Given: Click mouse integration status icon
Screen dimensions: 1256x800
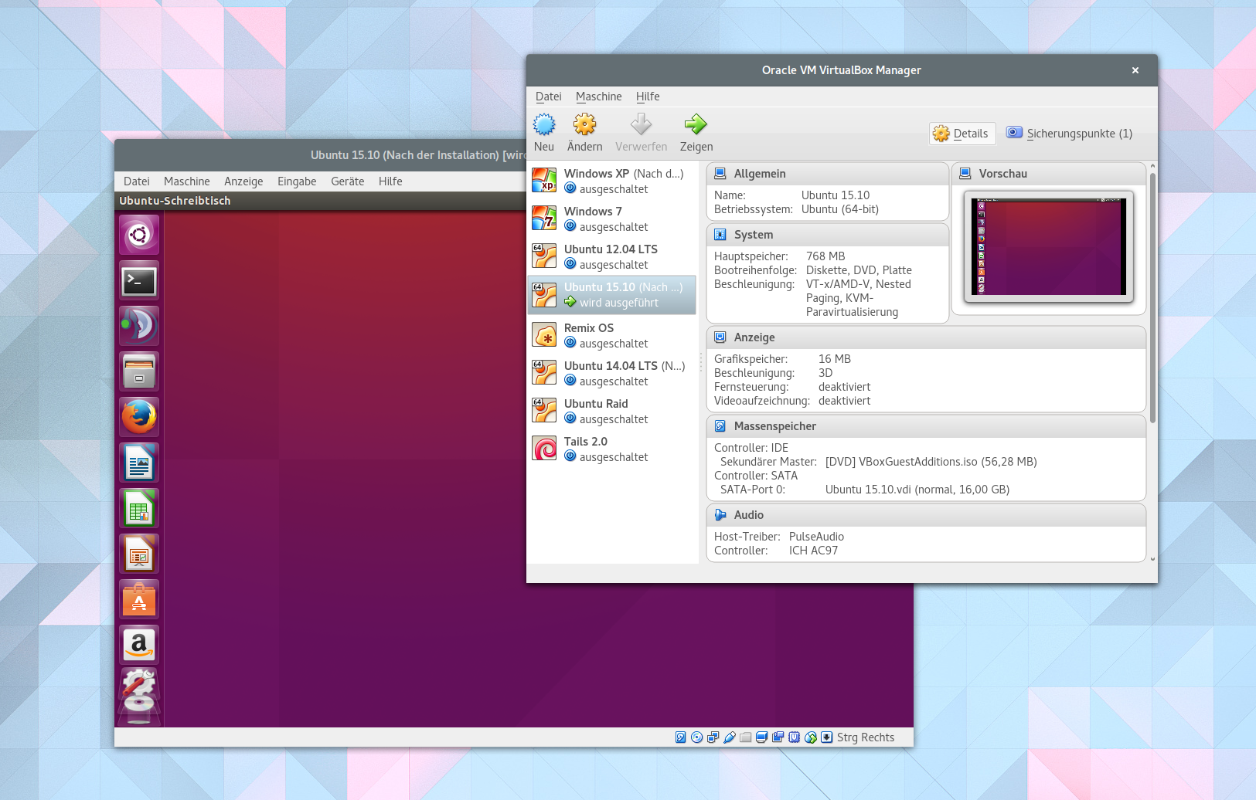Looking at the screenshot, I should [810, 737].
